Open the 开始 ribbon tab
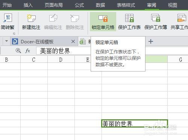 (x=7, y=5)
